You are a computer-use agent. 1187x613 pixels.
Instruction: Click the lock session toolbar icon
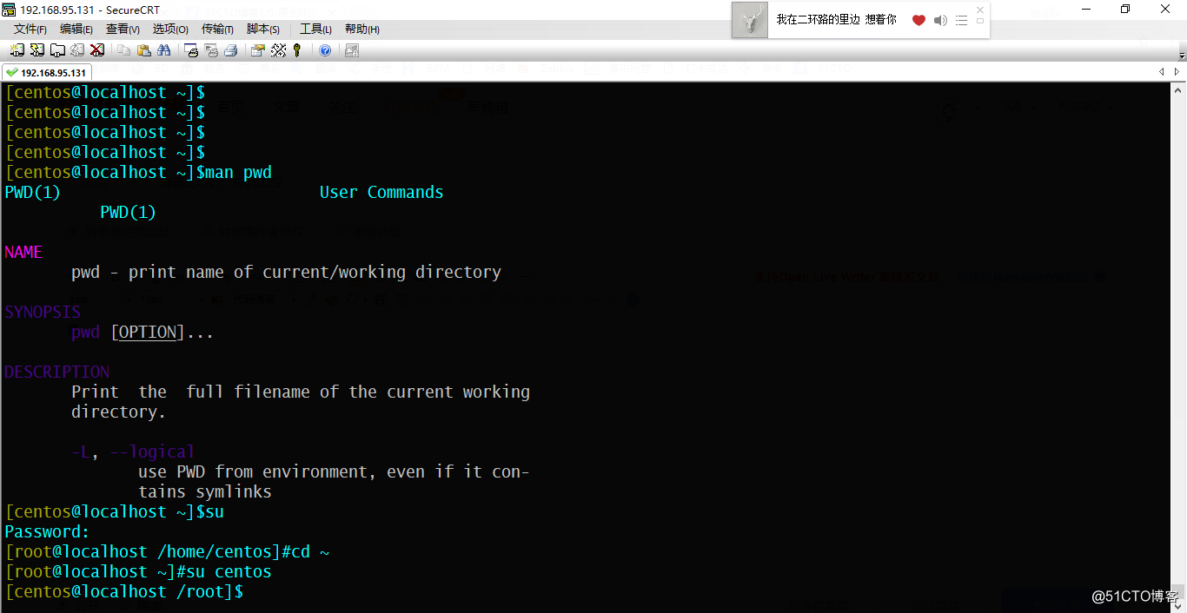point(352,50)
